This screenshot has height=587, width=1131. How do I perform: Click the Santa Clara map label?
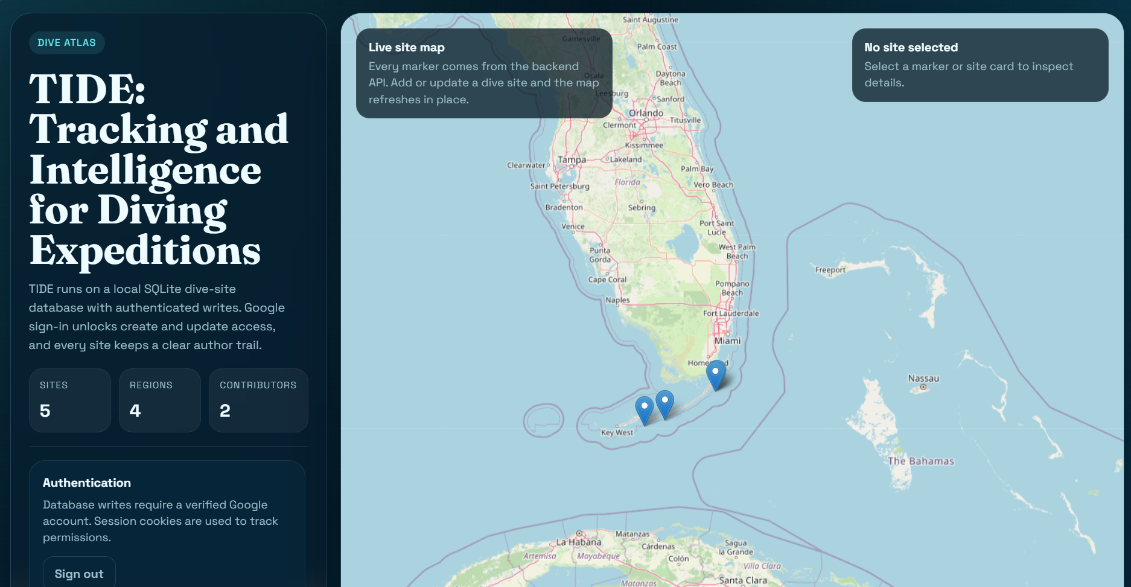[x=743, y=580]
